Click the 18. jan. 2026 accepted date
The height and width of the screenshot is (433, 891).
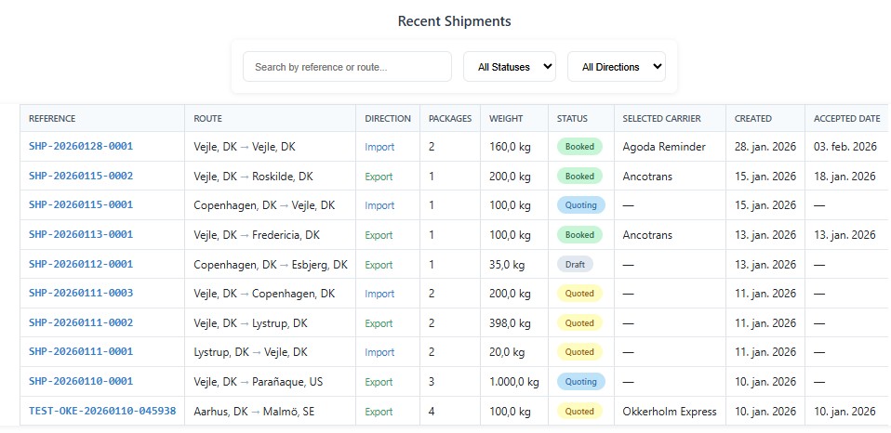(844, 176)
